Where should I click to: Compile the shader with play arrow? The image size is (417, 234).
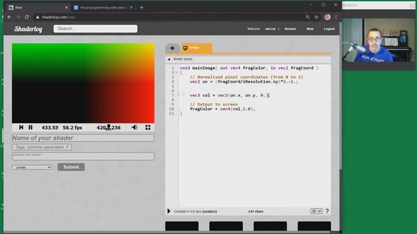coord(169,211)
